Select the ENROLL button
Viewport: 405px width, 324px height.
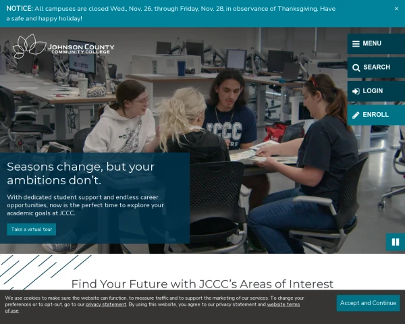point(376,115)
